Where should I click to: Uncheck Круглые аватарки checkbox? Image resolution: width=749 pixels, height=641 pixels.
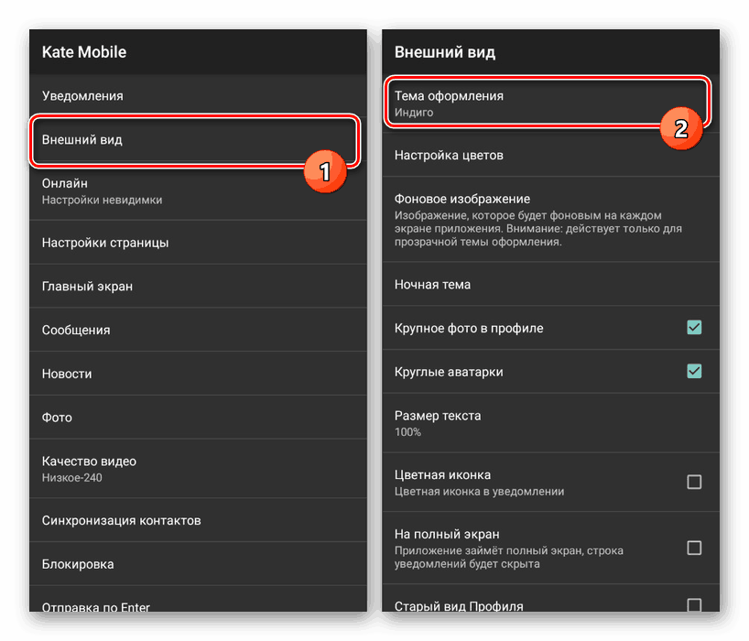[694, 371]
